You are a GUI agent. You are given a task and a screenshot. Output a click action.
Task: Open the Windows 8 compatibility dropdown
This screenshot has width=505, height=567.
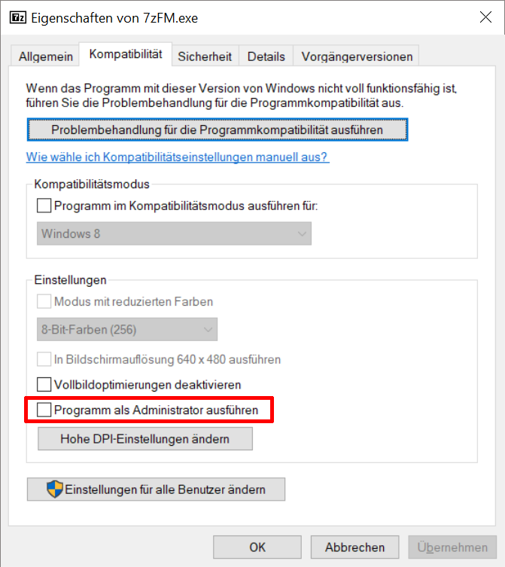[174, 233]
